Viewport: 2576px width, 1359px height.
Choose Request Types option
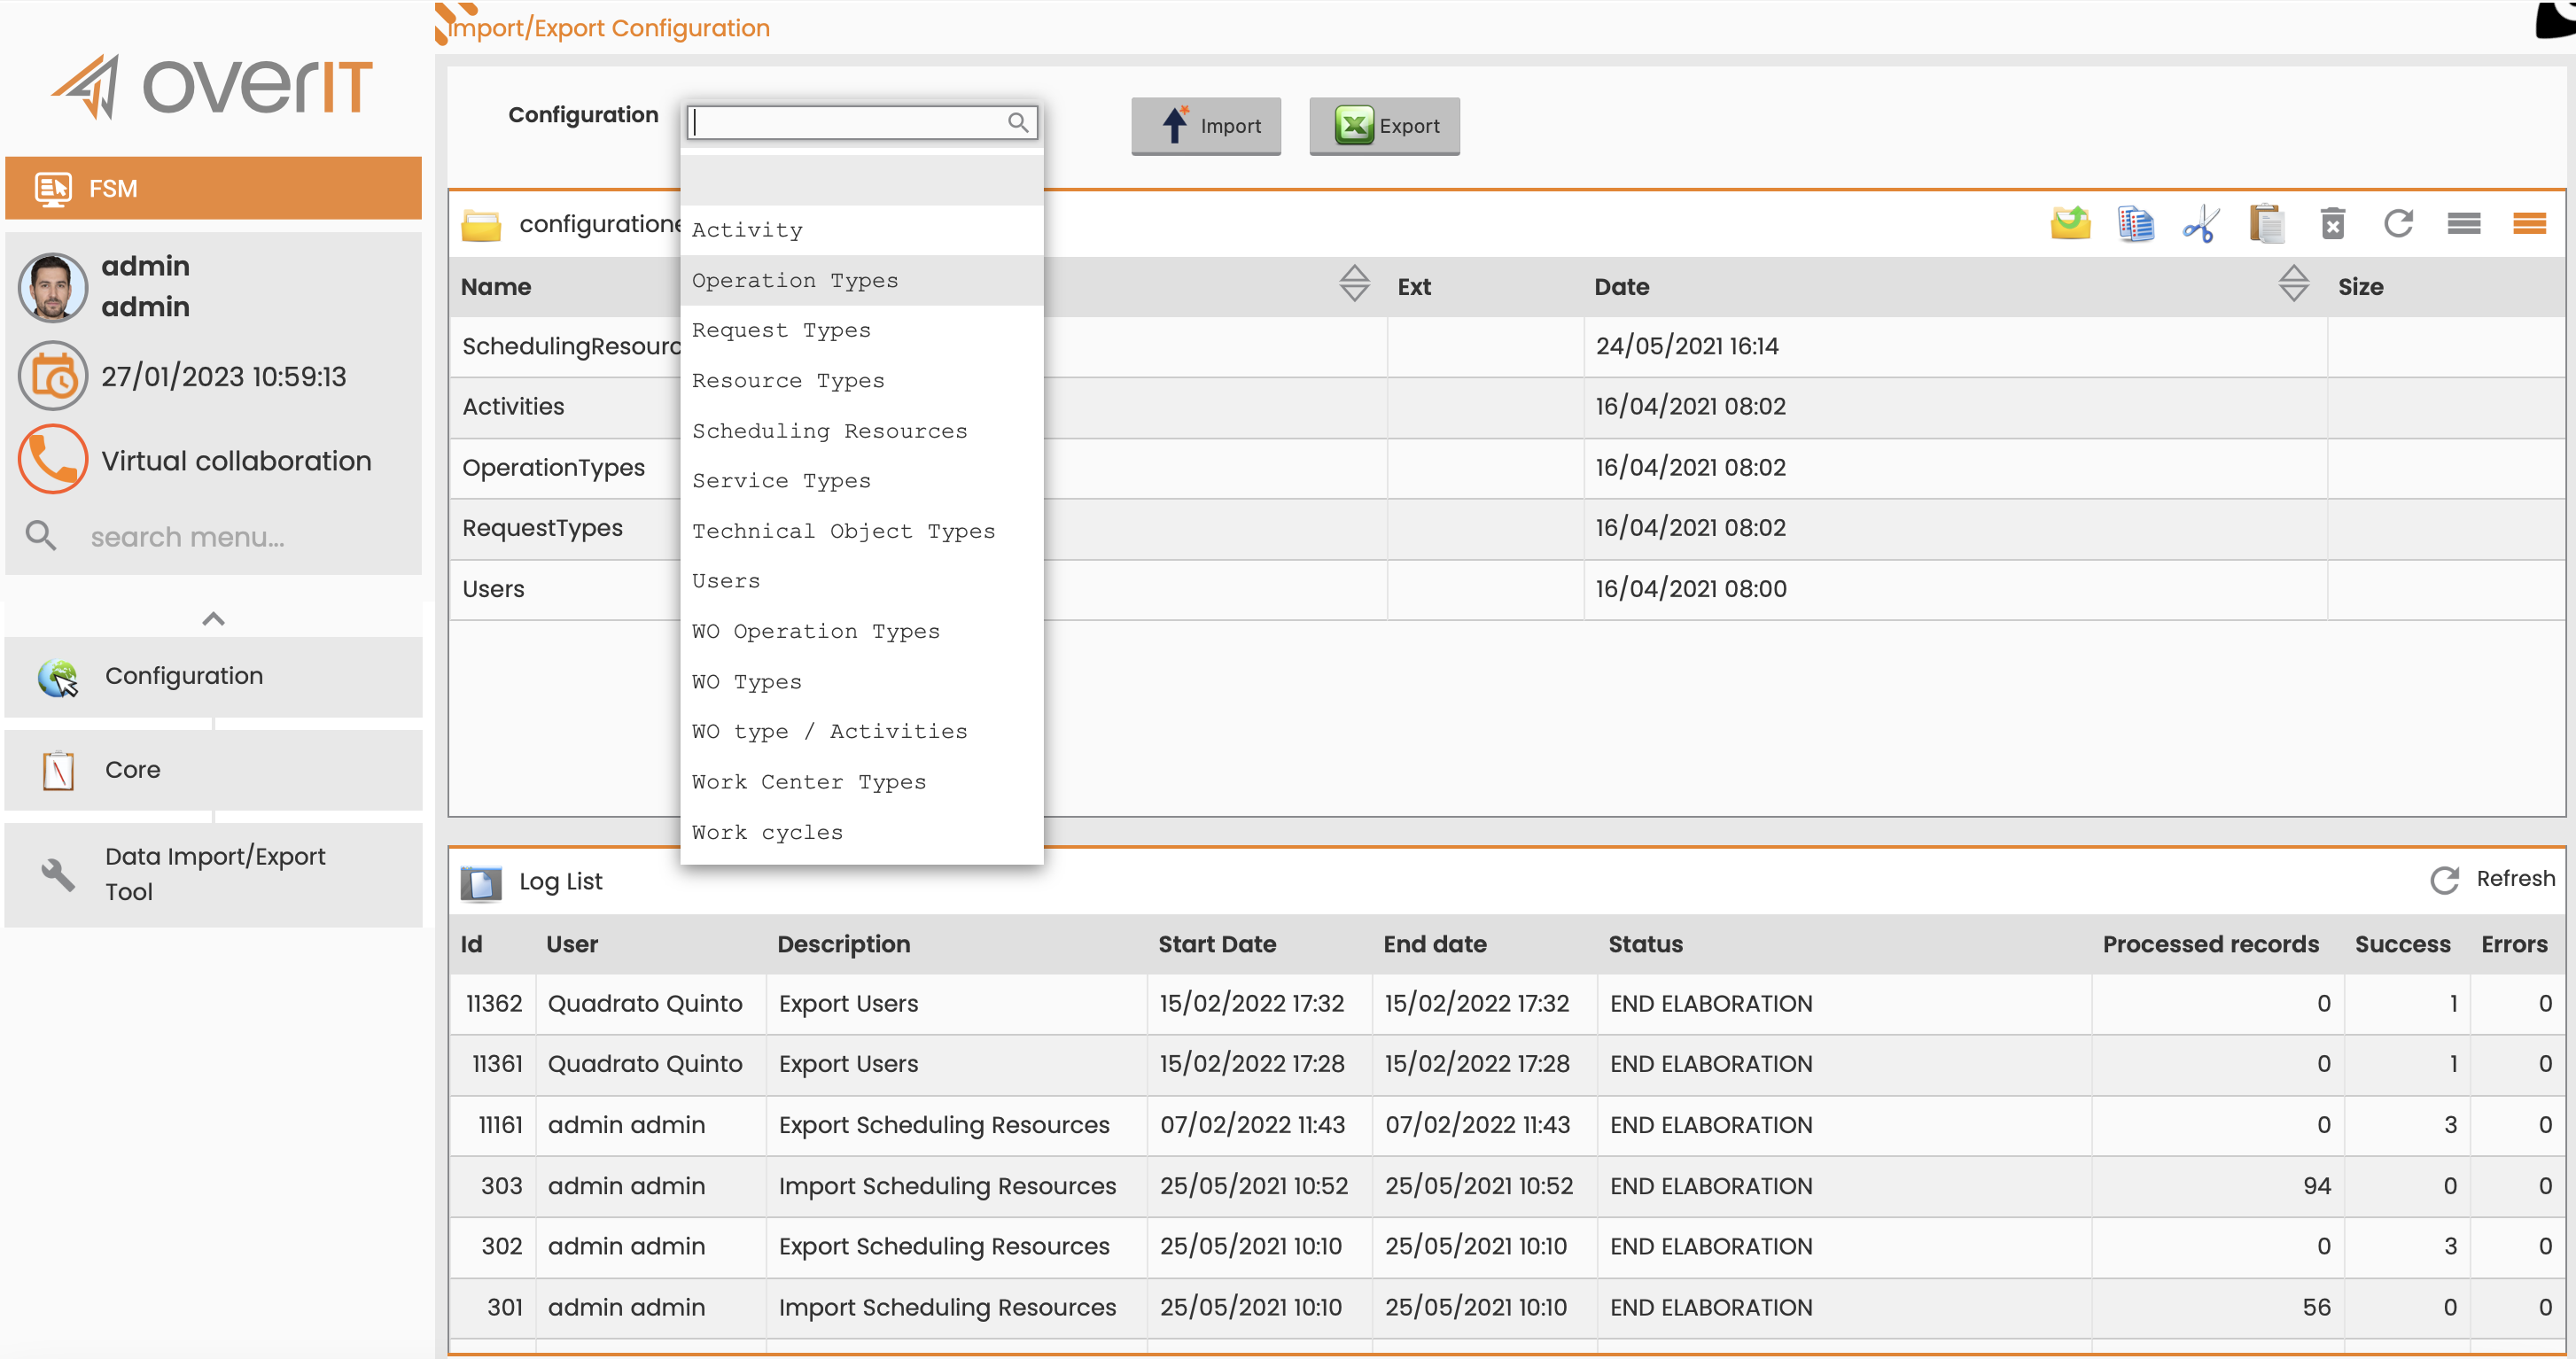click(x=861, y=330)
